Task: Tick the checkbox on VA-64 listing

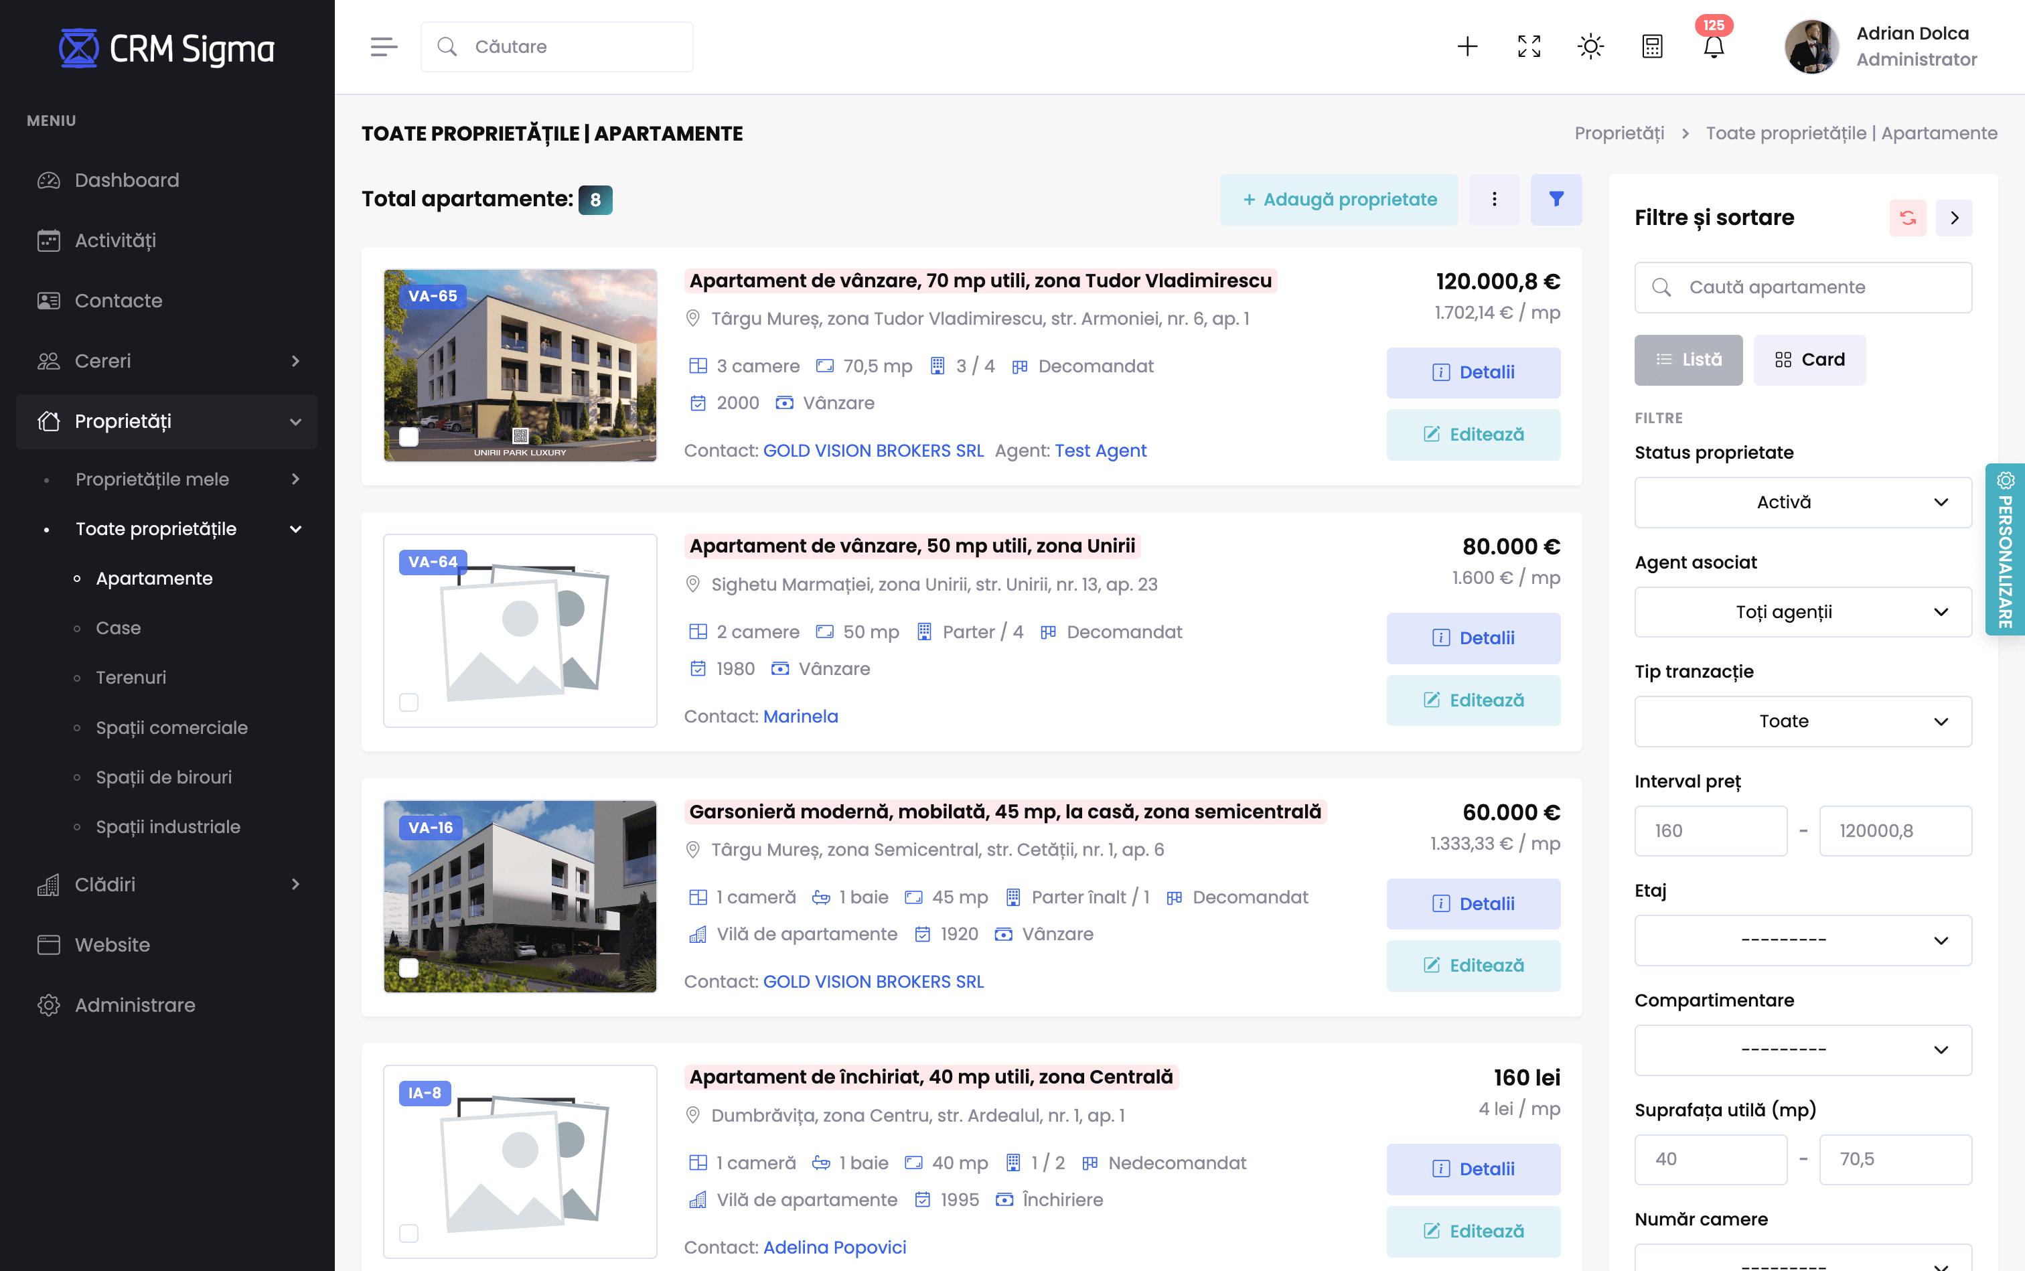Action: (408, 702)
